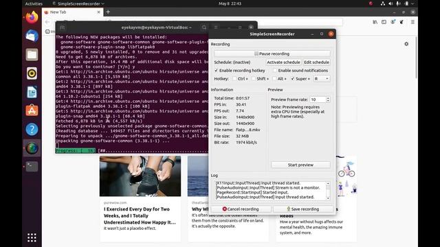Uncheck the Super + hotkey modifier
This screenshot has width=440, height=247.
click(293, 79)
